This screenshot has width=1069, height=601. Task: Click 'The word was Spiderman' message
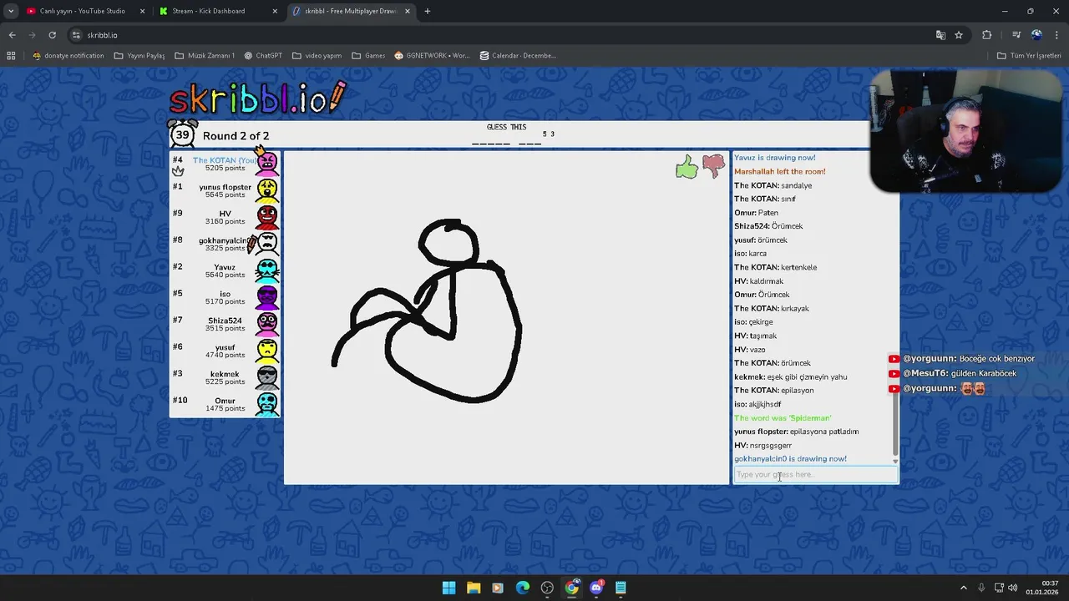pyautogui.click(x=783, y=418)
